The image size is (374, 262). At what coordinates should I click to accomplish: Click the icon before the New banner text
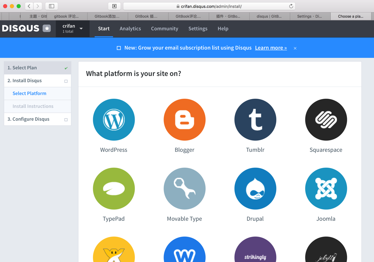tap(119, 48)
